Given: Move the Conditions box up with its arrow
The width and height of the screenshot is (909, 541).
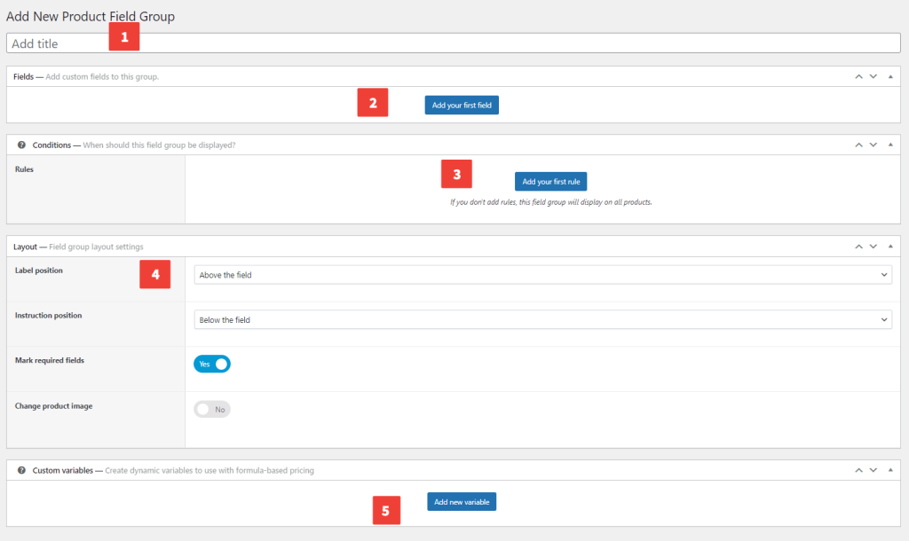Looking at the screenshot, I should coord(858,145).
